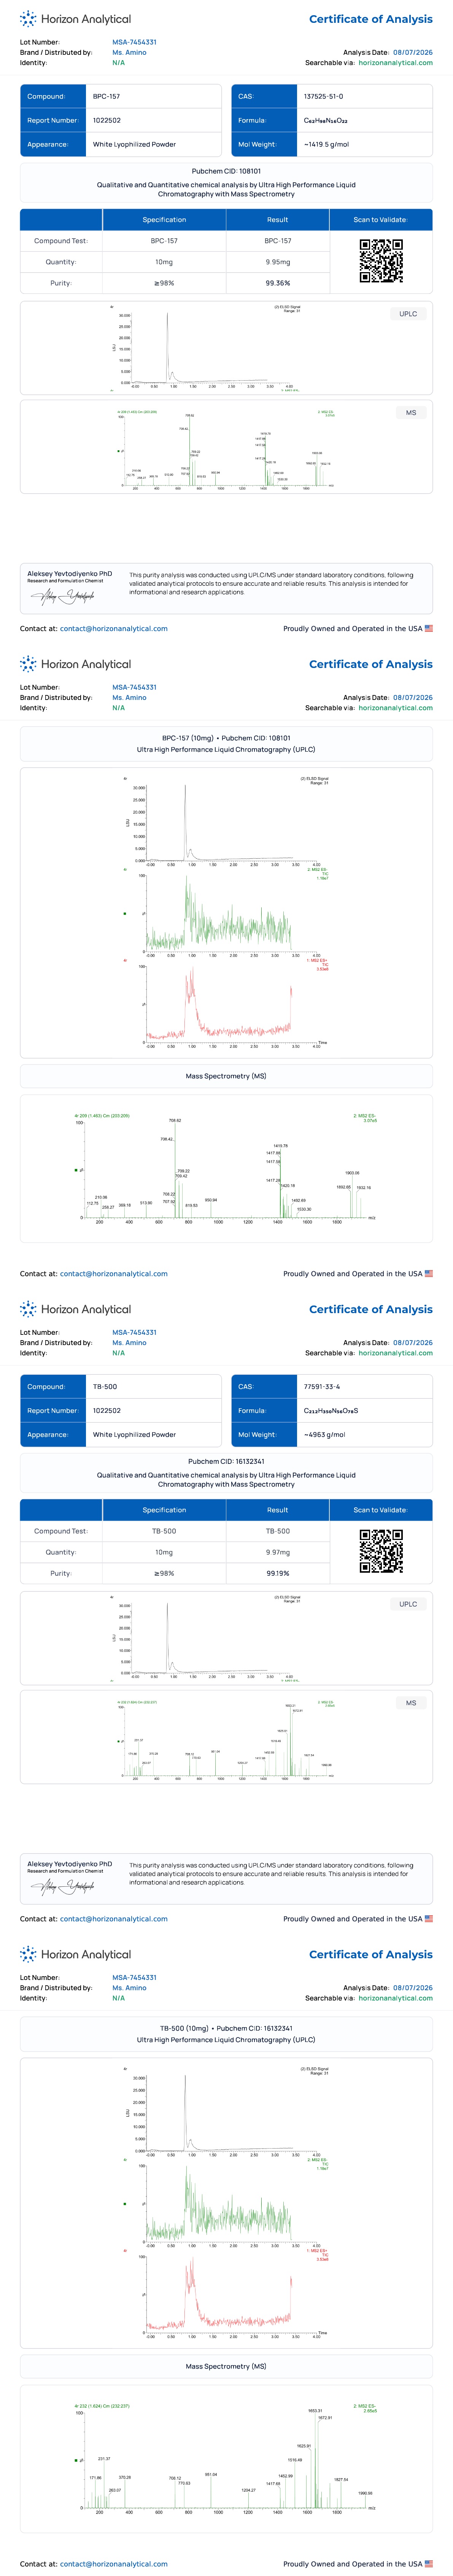This screenshot has width=453, height=2576.
Task: Click the BPC-157 quantity result 9.95mg
Action: (x=278, y=262)
